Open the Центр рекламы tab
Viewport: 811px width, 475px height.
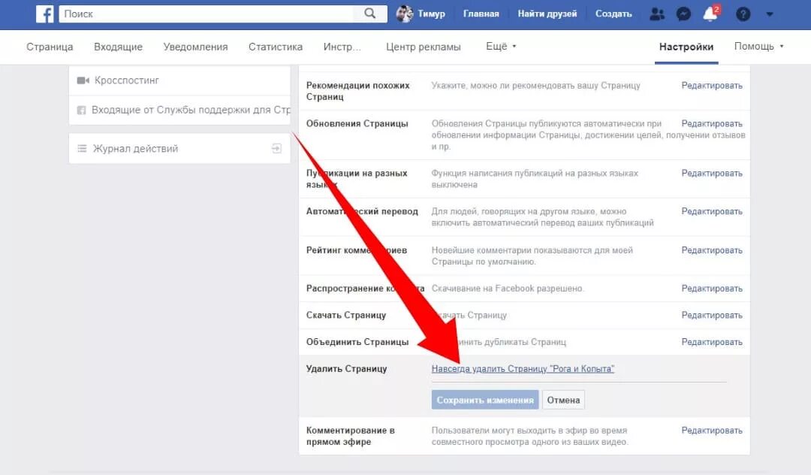pos(423,47)
